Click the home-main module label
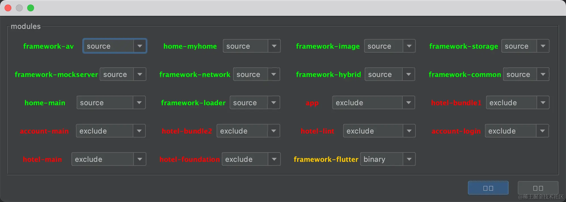 (x=45, y=103)
